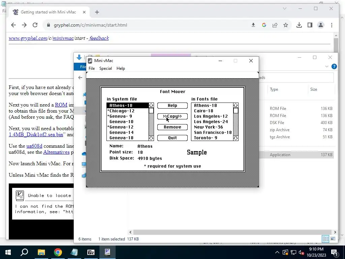Screen dimensions: 345x259
Task: Bookmark this page with the star icon
Action: (286, 25)
